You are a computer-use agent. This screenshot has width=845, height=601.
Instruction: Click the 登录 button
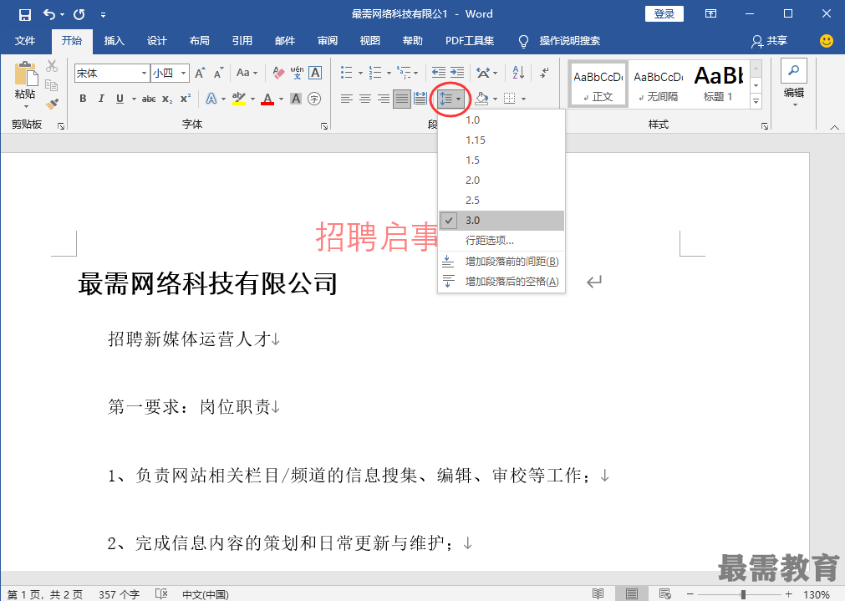coord(664,14)
